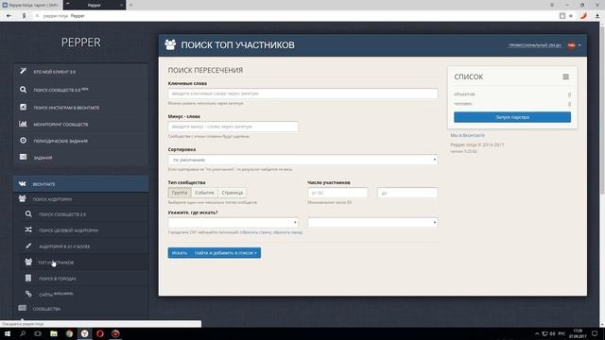The height and width of the screenshot is (340, 605).
Task: Click the group icon for 'Топ участников'
Action: click(28, 263)
